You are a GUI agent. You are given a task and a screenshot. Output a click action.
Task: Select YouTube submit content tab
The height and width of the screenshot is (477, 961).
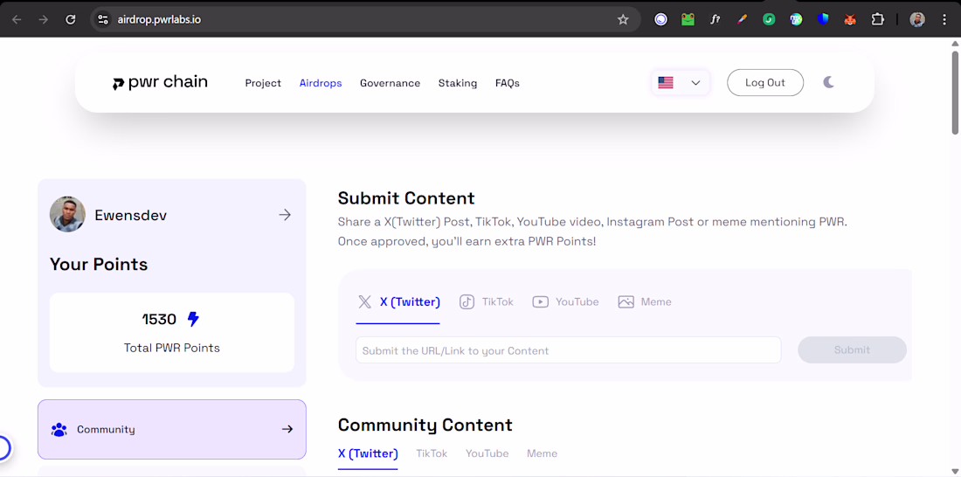566,302
